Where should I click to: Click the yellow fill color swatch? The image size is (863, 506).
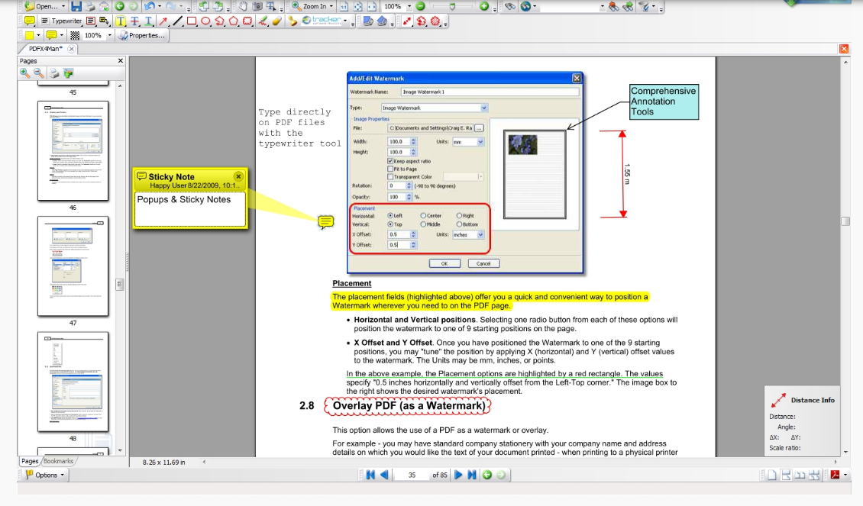click(x=28, y=35)
